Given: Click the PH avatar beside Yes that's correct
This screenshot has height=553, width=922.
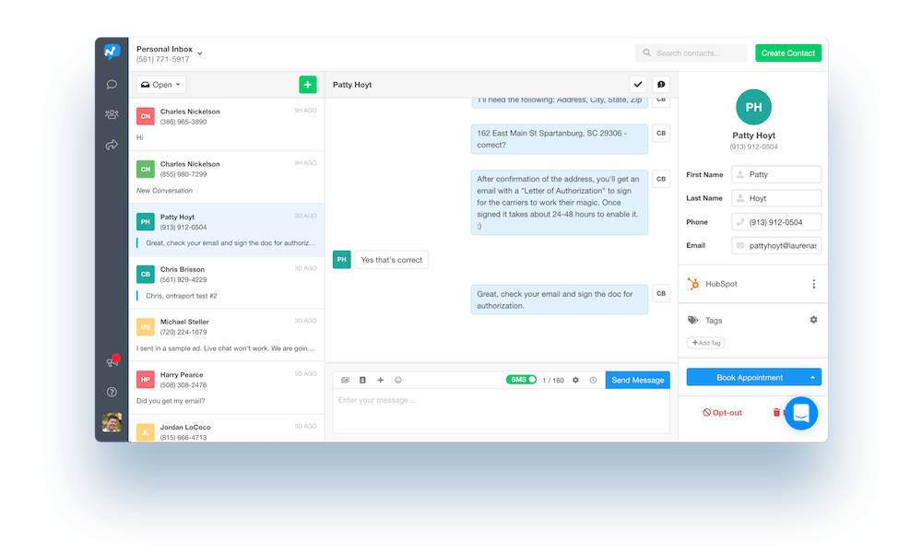Looking at the screenshot, I should [342, 259].
